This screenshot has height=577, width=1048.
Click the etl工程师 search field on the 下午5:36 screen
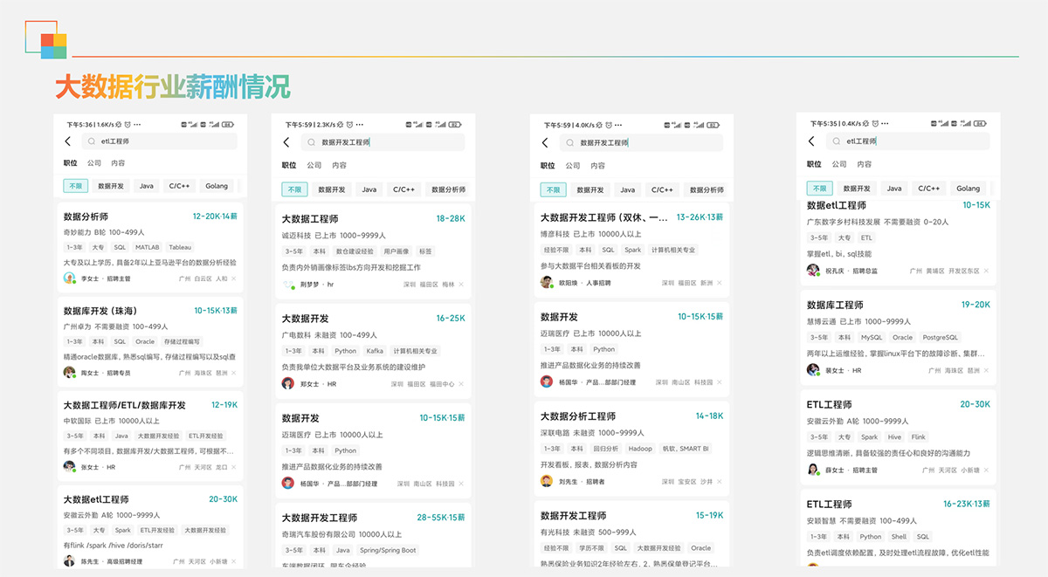(x=157, y=141)
